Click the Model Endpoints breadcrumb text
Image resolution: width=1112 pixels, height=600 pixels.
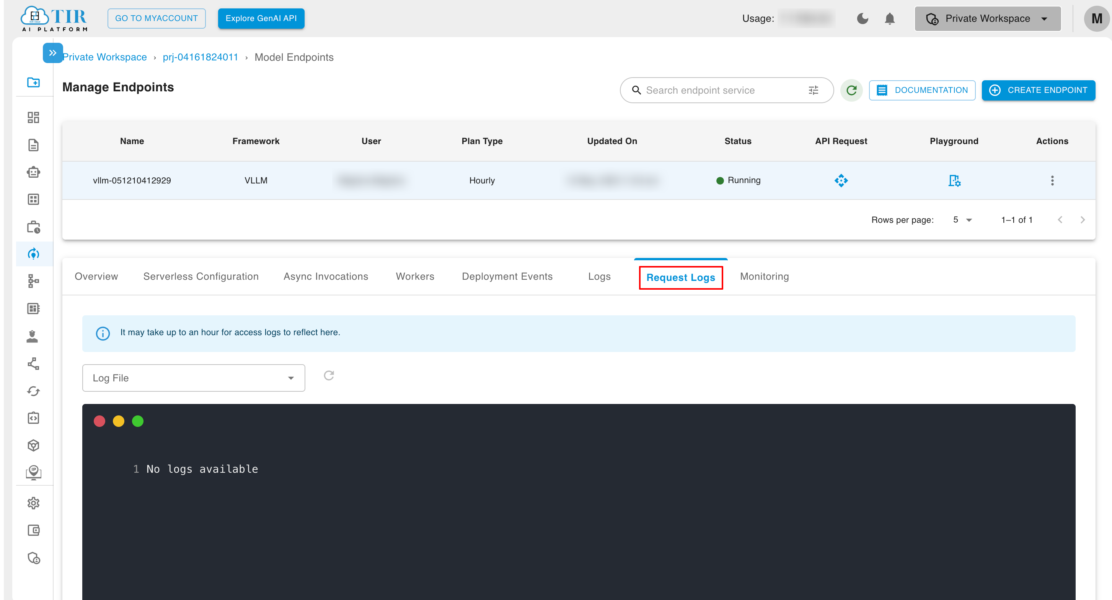(294, 57)
